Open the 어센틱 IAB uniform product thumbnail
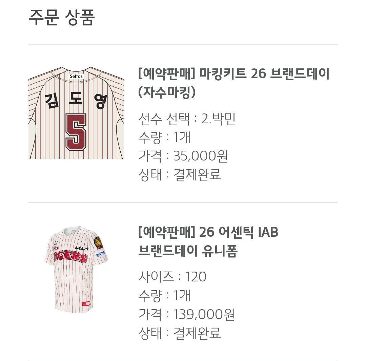The width and height of the screenshot is (366, 361). click(x=76, y=270)
